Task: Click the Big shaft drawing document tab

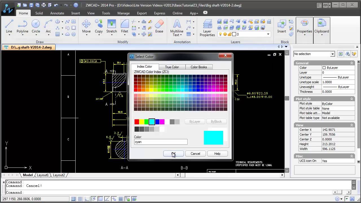Action: 29,47
